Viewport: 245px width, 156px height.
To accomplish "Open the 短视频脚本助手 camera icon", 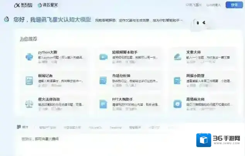I will 103,57.
